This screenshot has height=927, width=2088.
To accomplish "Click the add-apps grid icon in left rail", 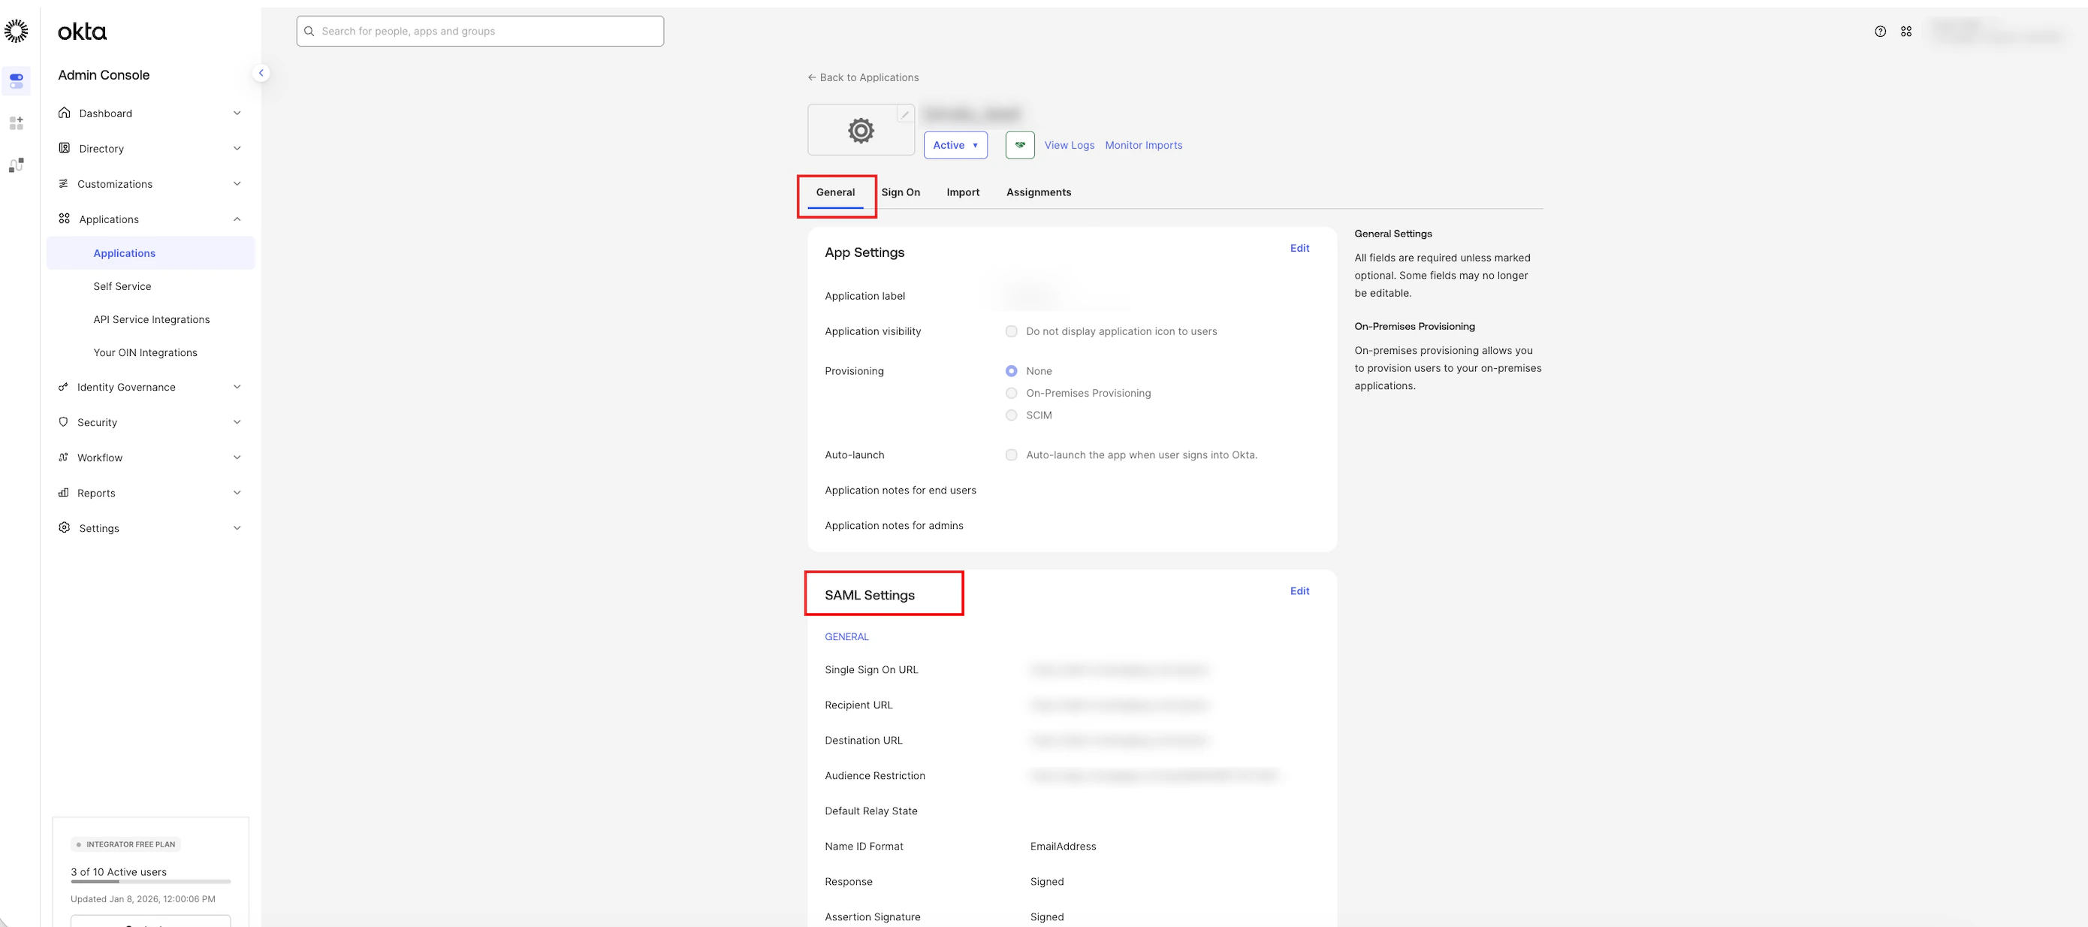I will point(17,123).
